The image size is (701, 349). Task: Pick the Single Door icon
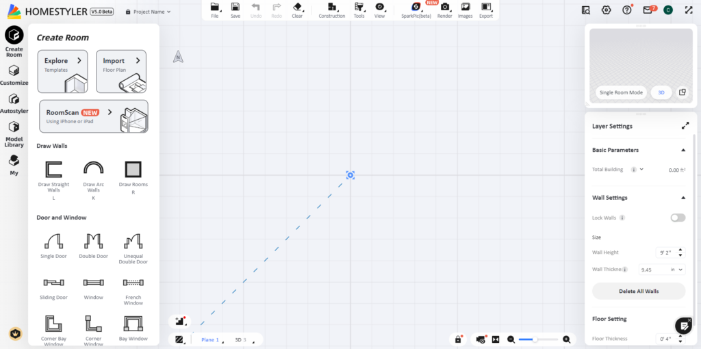[x=53, y=241]
